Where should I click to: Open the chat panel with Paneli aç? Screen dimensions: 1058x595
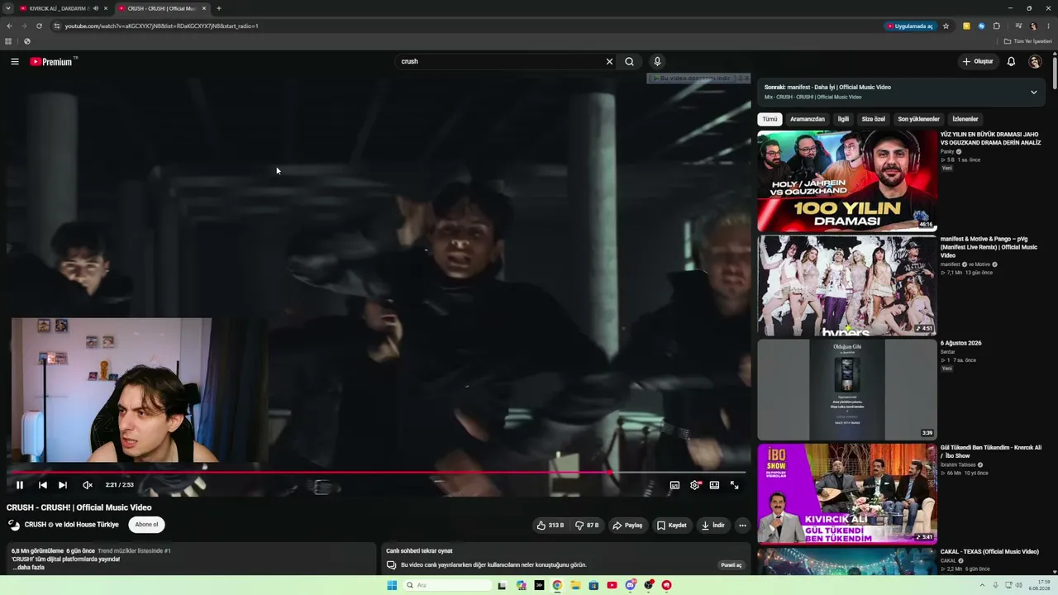point(732,565)
